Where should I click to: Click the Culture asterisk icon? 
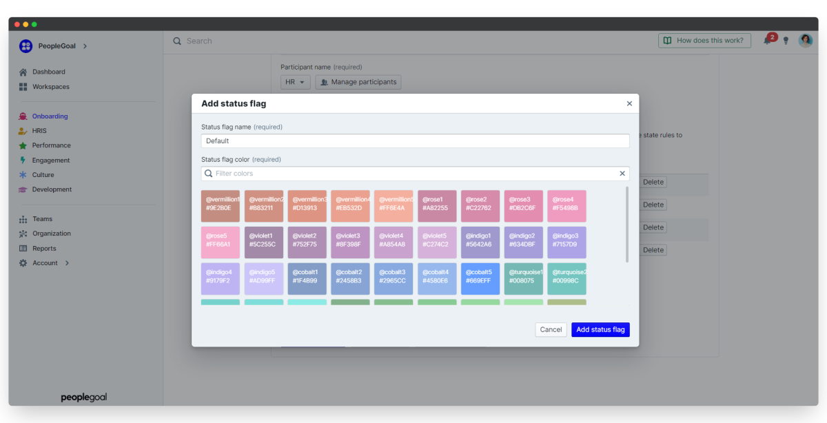click(x=23, y=175)
